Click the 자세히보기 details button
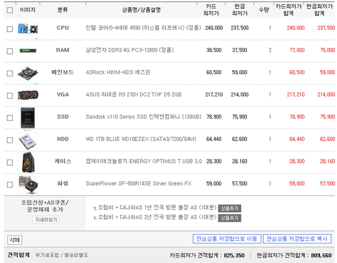337x263 pixels. tap(45, 220)
